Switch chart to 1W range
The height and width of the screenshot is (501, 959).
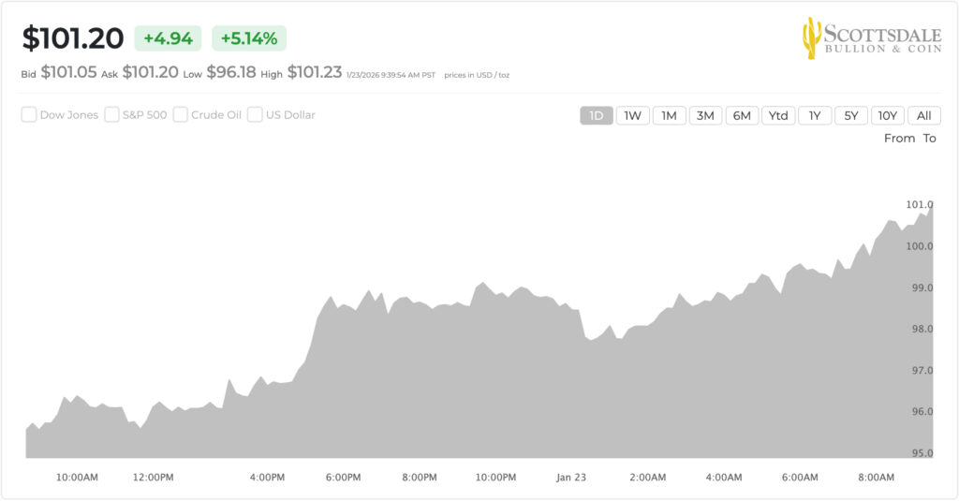pos(632,115)
